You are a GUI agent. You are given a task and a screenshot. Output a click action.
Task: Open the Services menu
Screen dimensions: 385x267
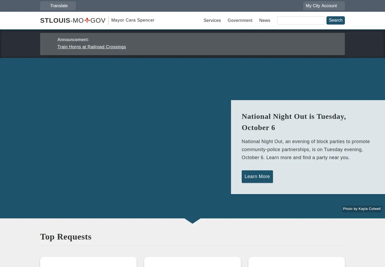pos(212,21)
